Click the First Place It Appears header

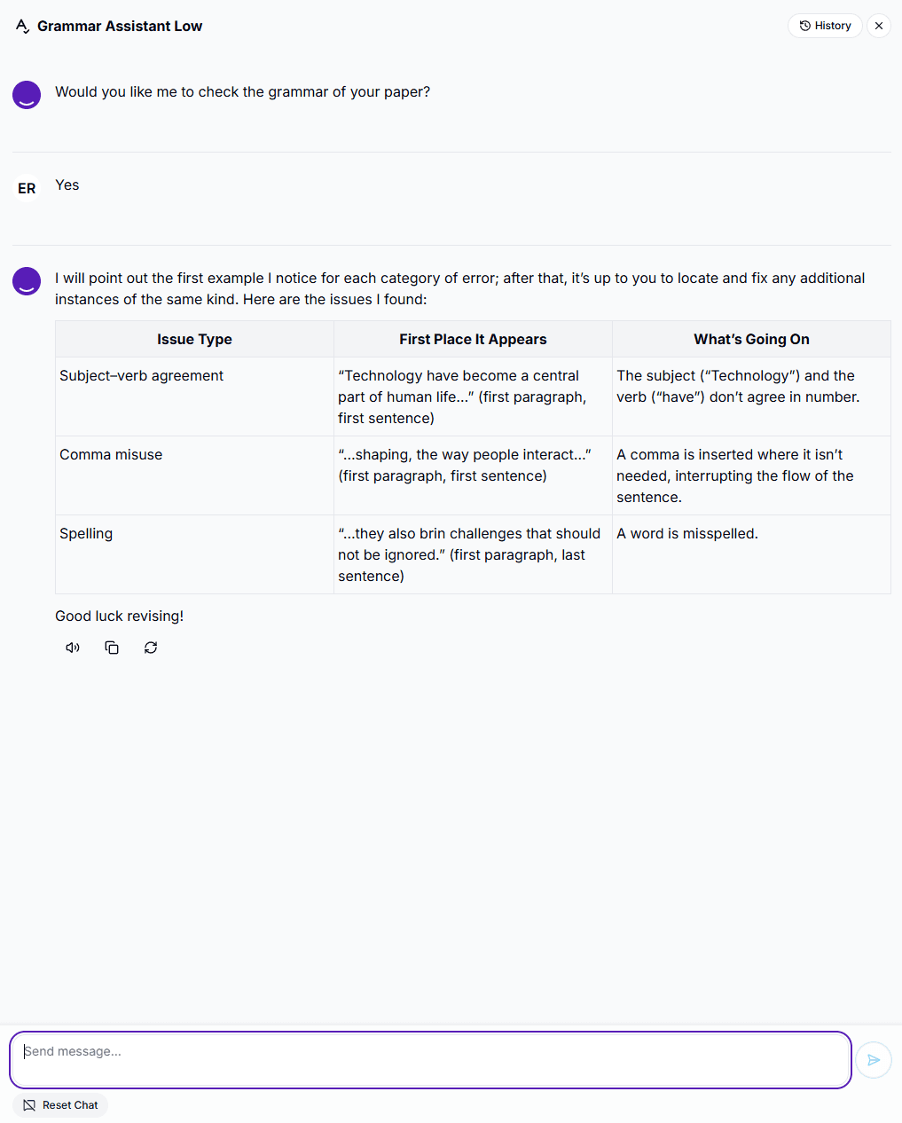coord(473,339)
